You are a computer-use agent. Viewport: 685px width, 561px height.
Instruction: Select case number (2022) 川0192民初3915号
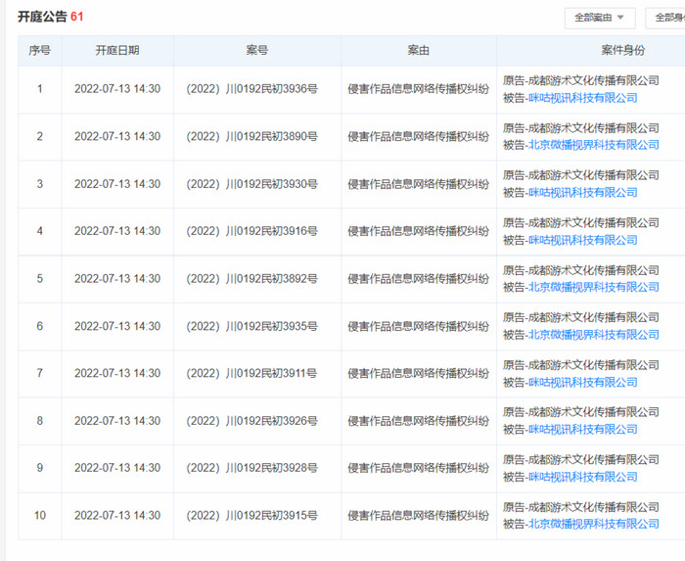(x=251, y=516)
